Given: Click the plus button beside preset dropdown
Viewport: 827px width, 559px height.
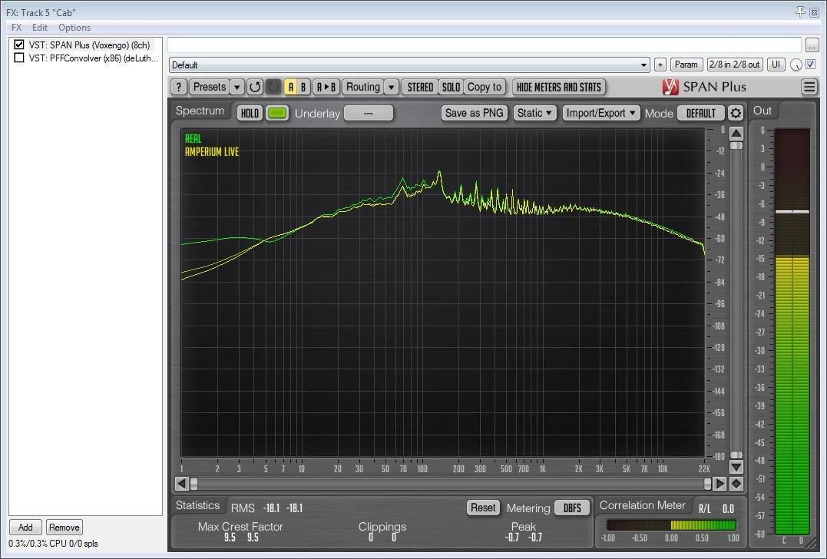Looking at the screenshot, I should 660,65.
